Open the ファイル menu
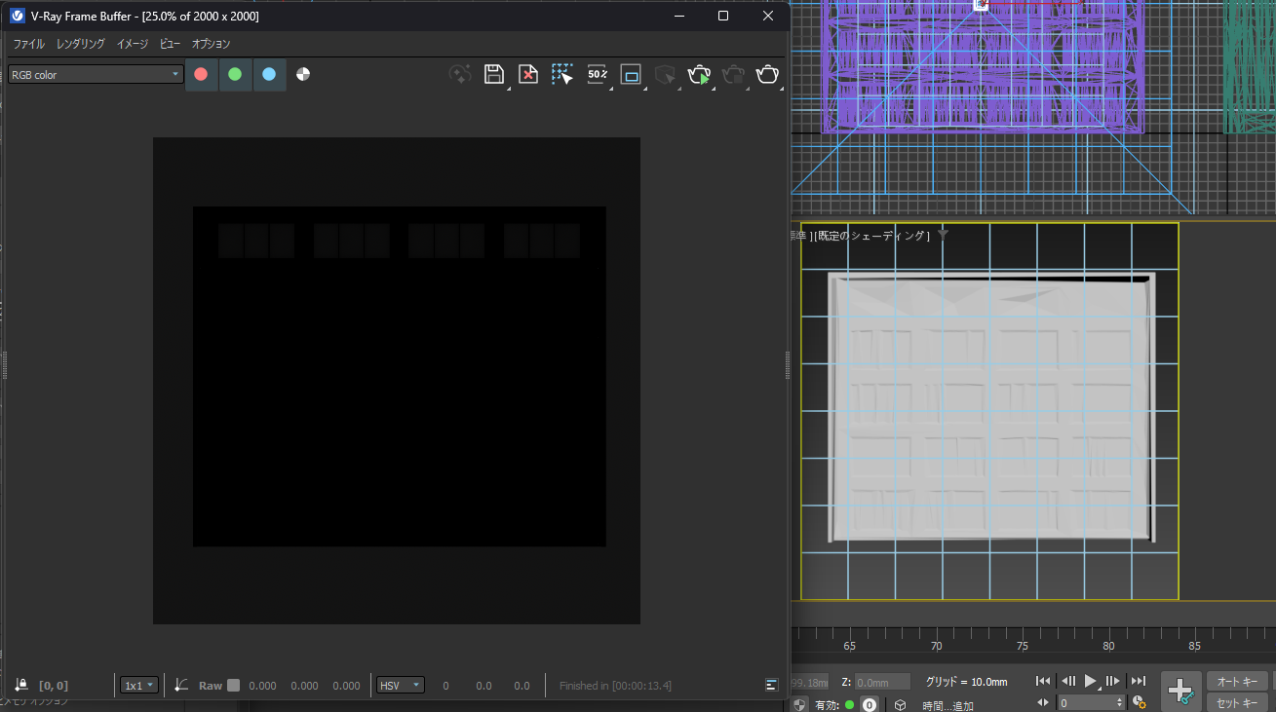The height and width of the screenshot is (712, 1276). [28, 44]
